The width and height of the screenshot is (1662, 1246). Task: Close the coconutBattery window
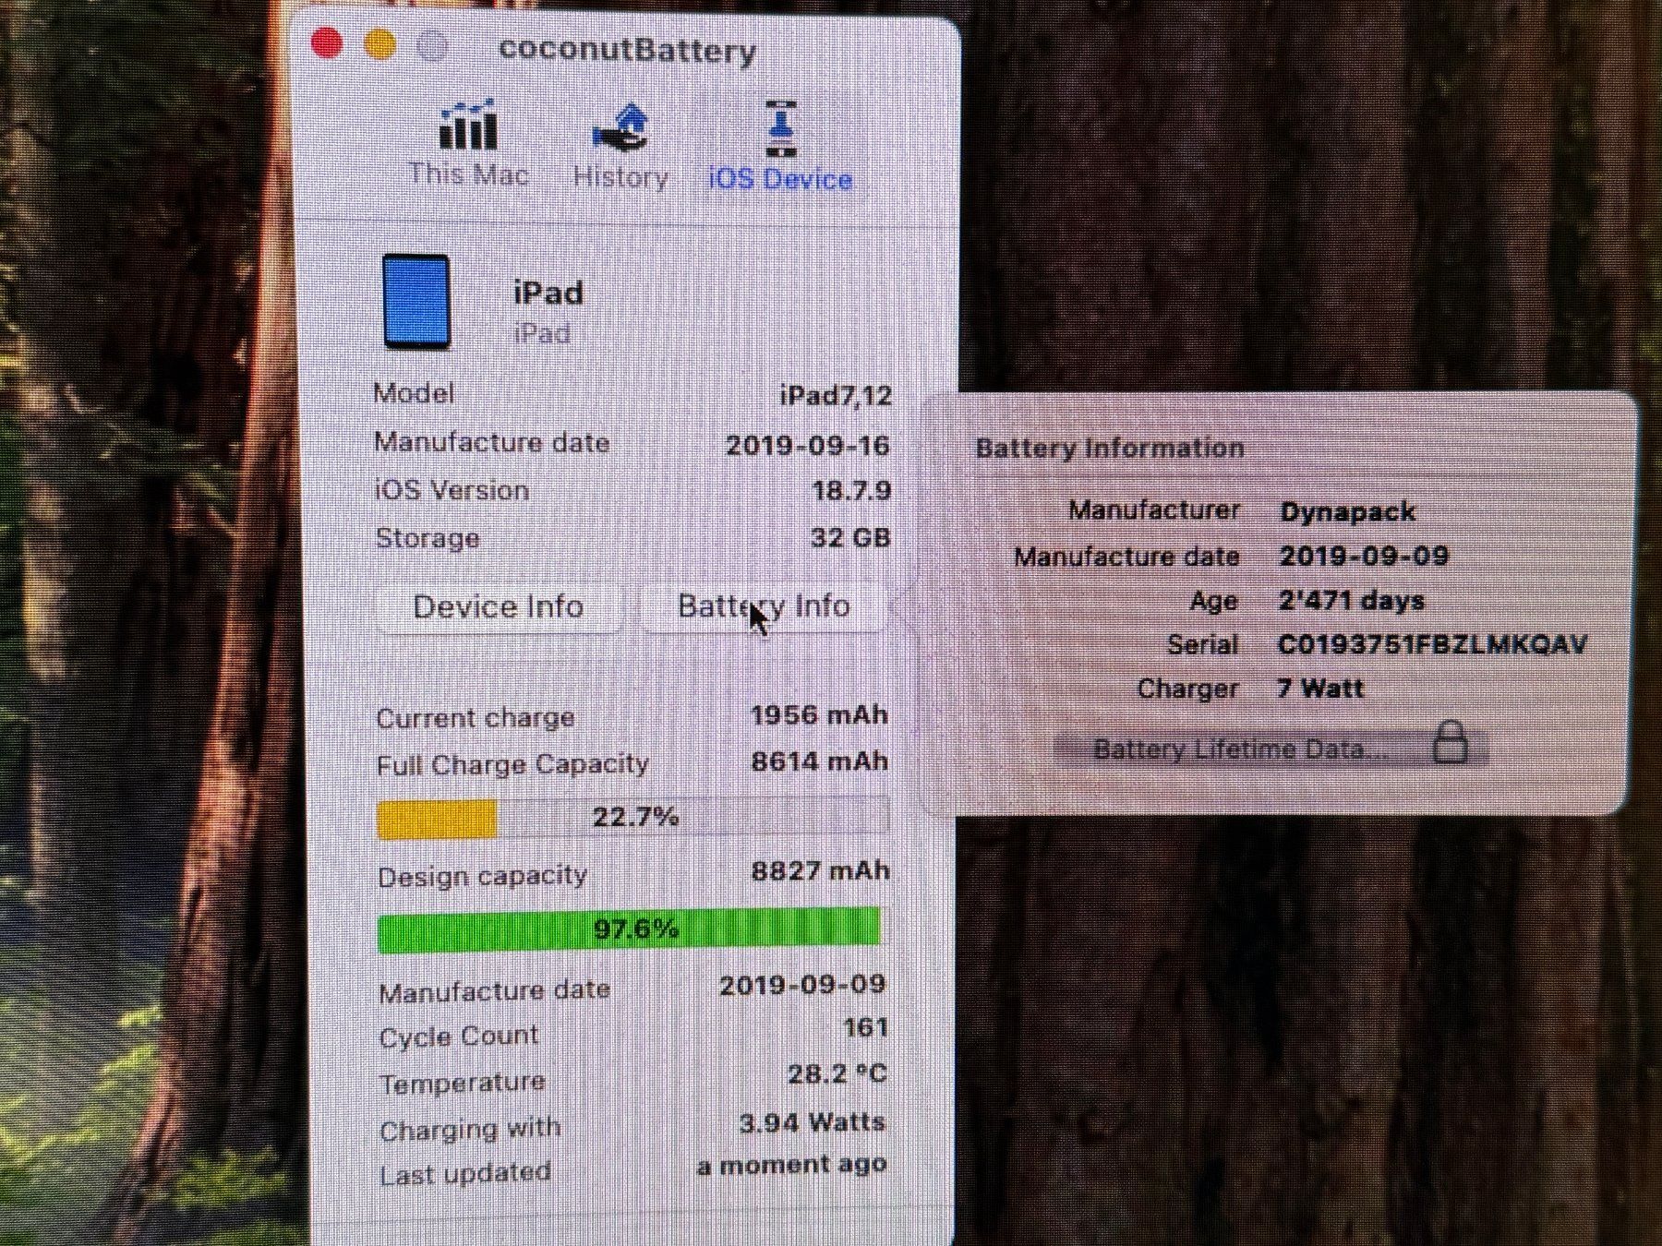(327, 42)
